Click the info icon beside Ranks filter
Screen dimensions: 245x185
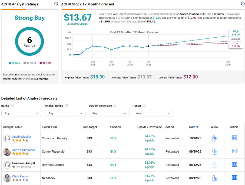(x=12, y=105)
